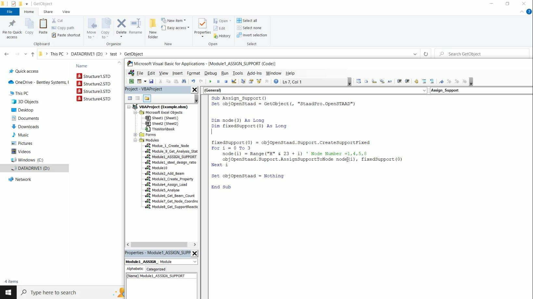Image resolution: width=533 pixels, height=299 pixels.
Task: Click the View Microsoft Excel icon
Action: point(131,81)
